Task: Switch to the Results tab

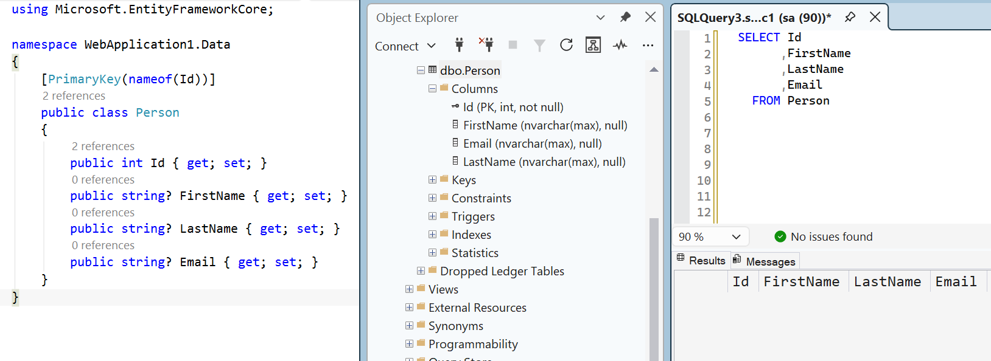Action: pos(701,260)
